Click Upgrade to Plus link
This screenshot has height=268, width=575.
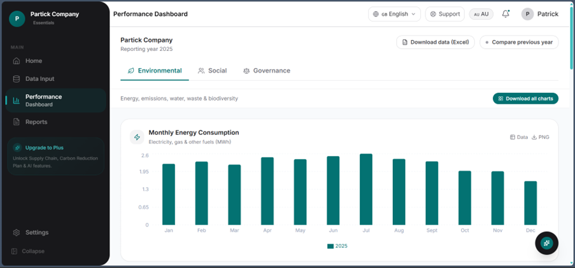[45, 148]
